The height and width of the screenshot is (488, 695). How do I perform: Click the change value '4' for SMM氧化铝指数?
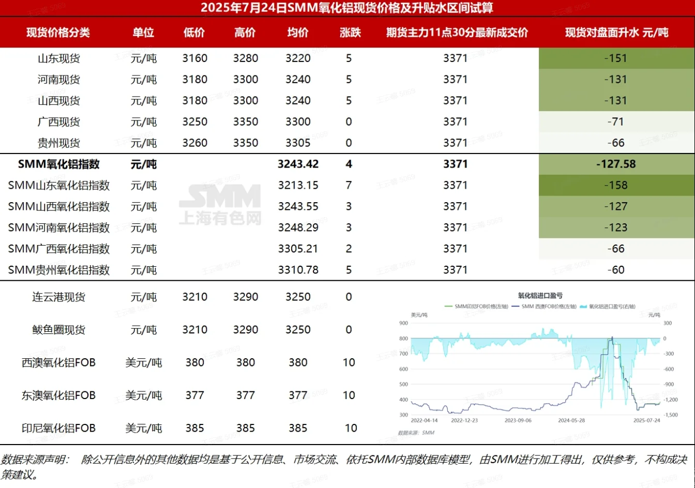click(x=349, y=164)
